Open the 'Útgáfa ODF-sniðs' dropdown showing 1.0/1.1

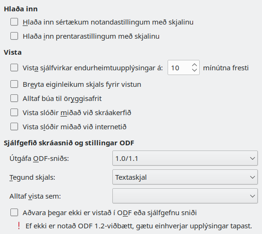coord(185,158)
